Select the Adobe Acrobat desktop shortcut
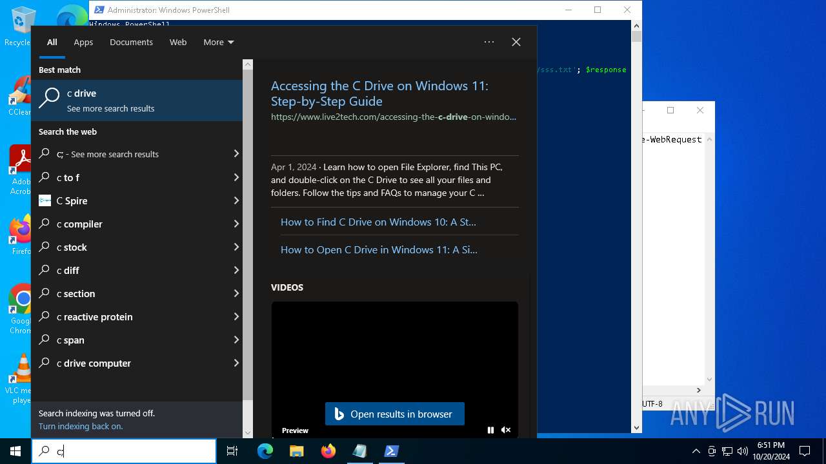Viewport: 826px width, 464px height. pyautogui.click(x=19, y=170)
